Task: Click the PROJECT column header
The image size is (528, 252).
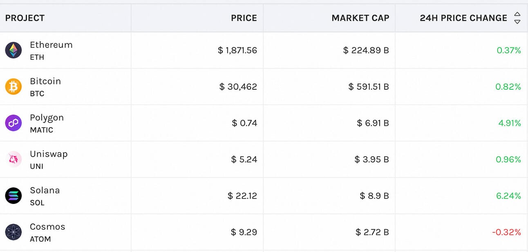Action: (25, 18)
